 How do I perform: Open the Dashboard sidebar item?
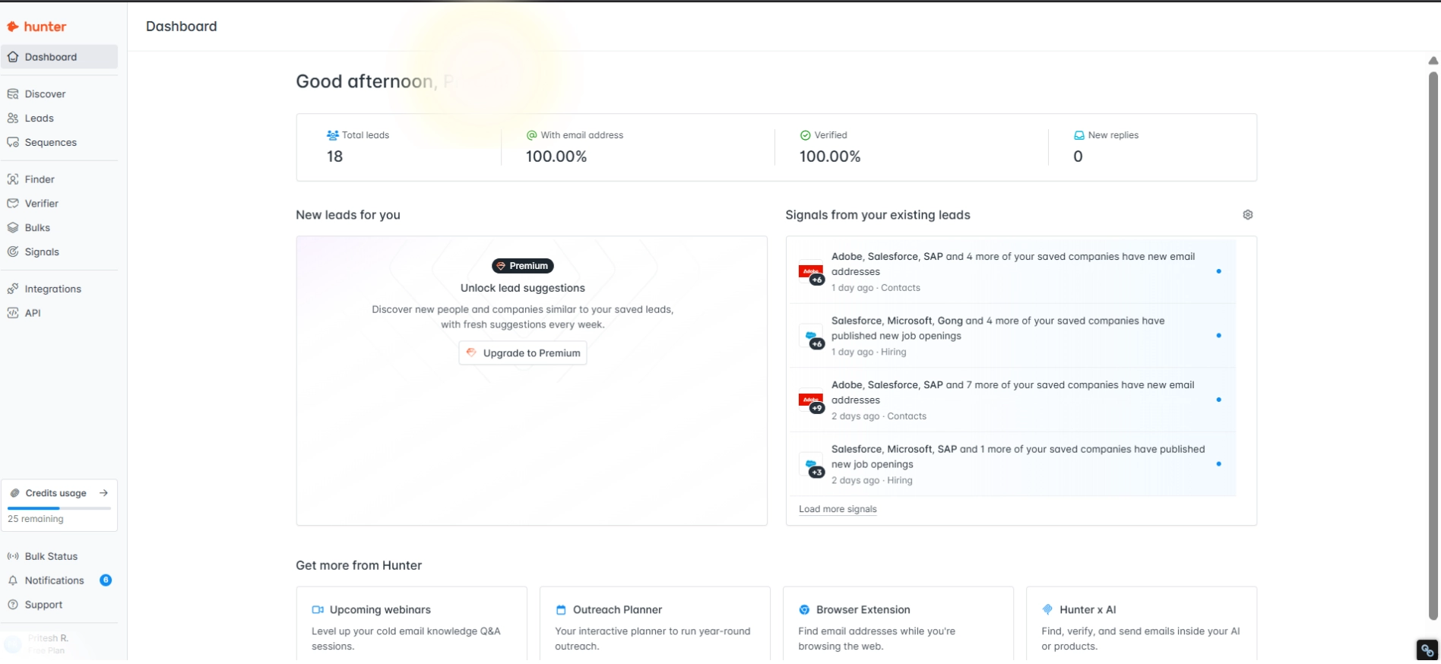(x=59, y=57)
